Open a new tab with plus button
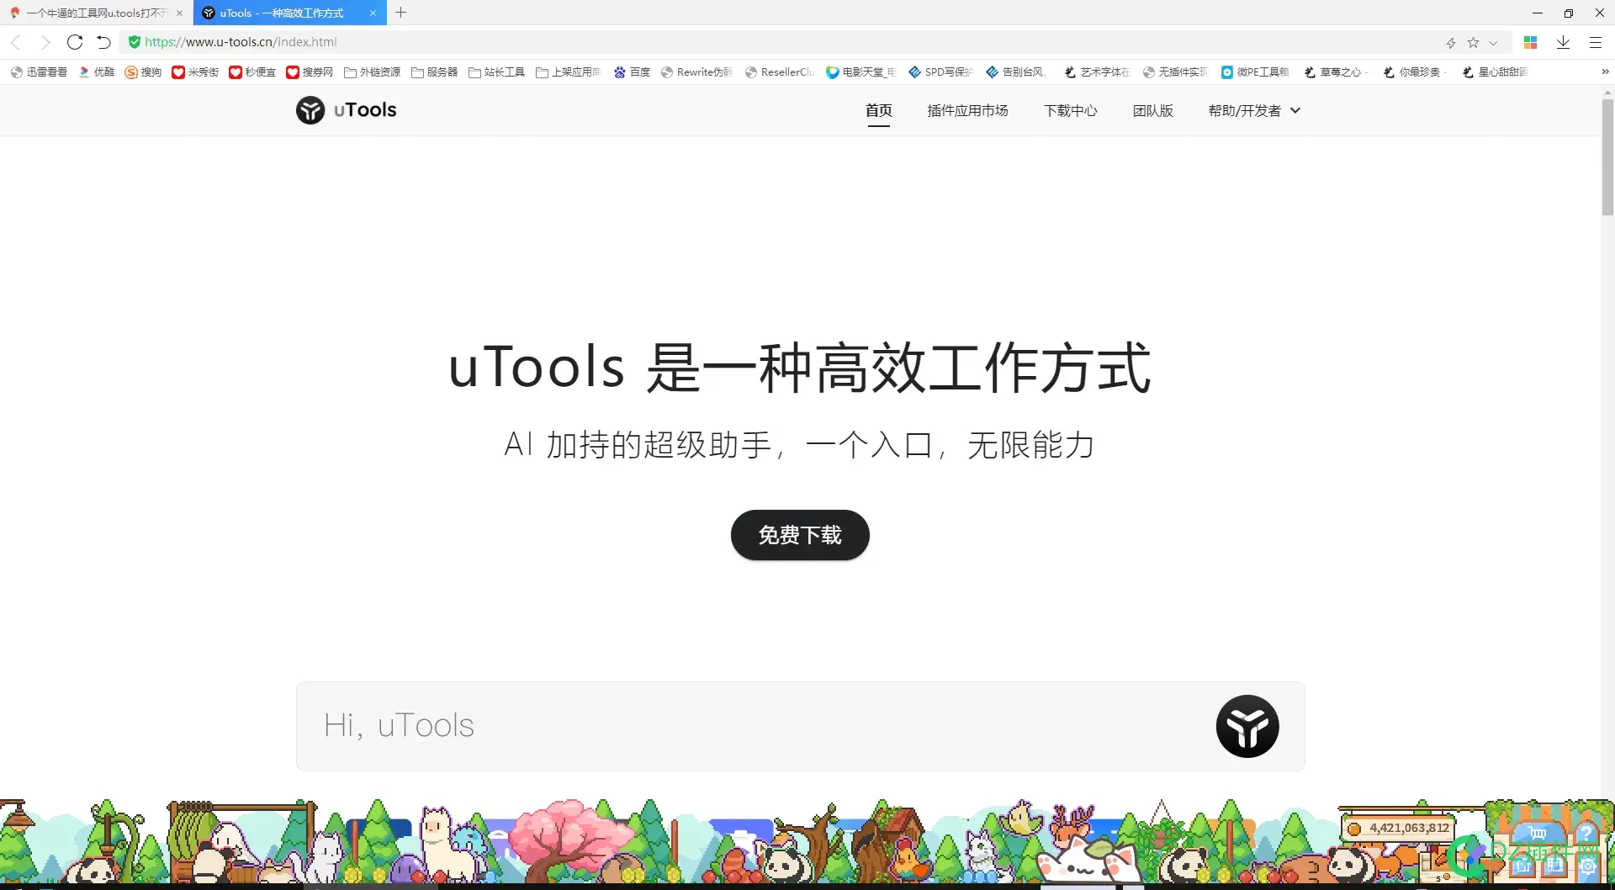1615x890 pixels. point(401,13)
